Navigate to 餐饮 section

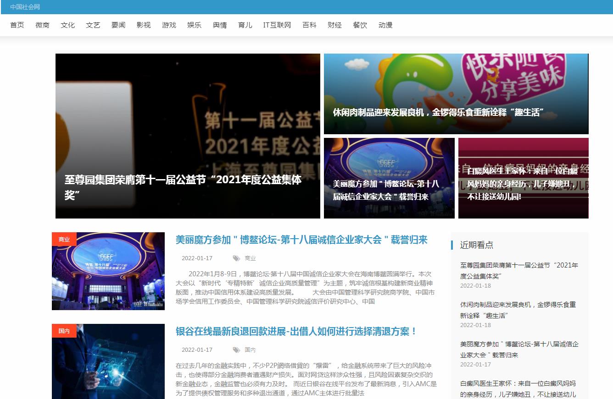tap(360, 25)
